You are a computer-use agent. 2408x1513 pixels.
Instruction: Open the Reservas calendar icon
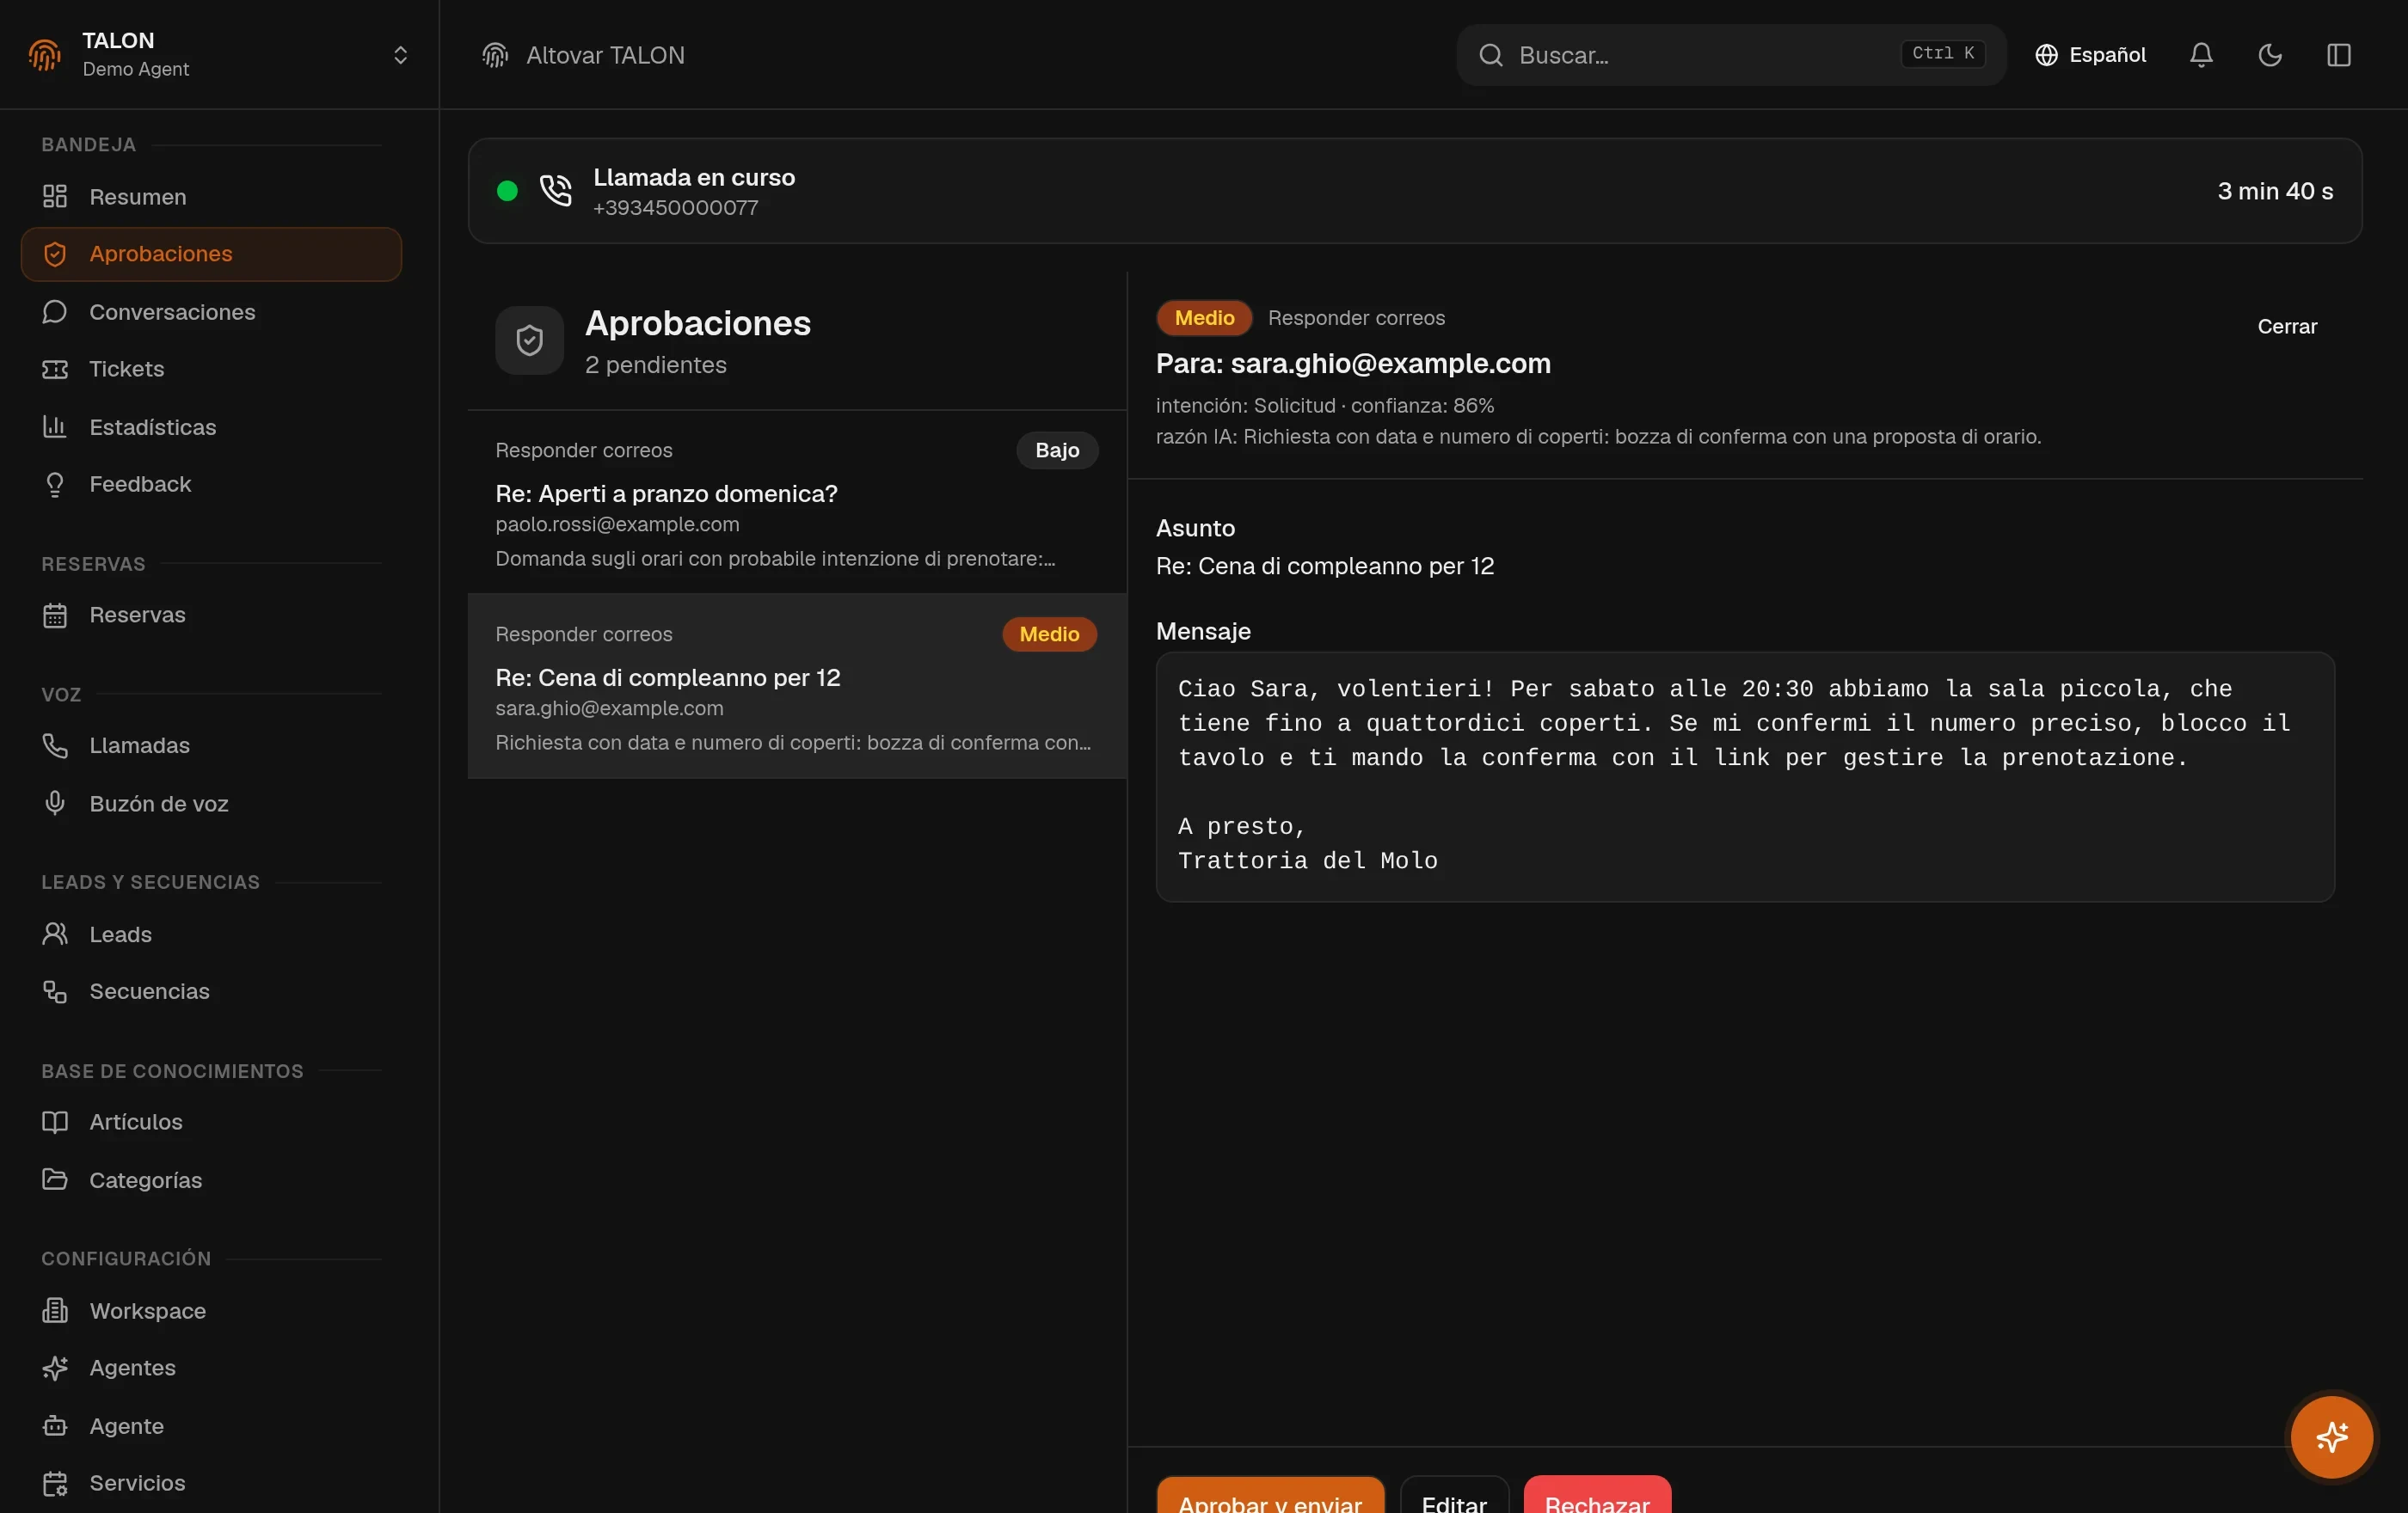coord(55,615)
